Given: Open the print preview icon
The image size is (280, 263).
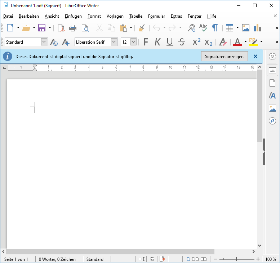Looking at the screenshot, I should click(85, 28).
